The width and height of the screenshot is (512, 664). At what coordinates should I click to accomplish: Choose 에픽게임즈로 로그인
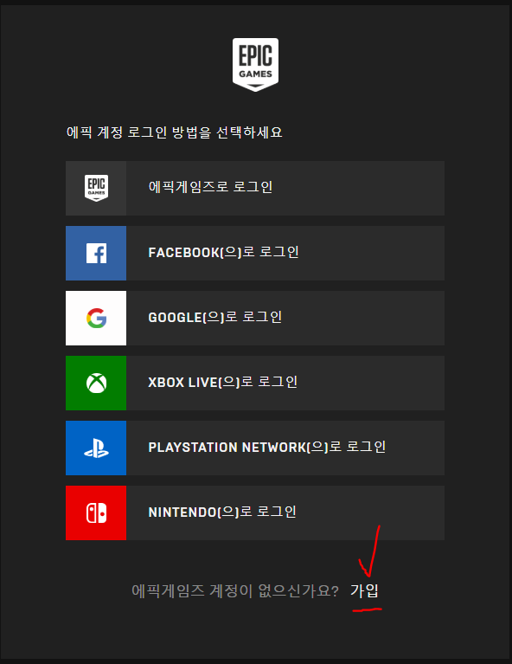255,188
